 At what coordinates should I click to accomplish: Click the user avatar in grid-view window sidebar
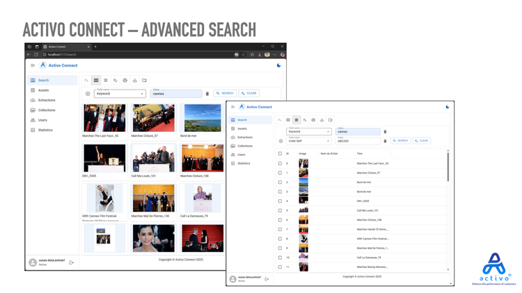coord(33,262)
